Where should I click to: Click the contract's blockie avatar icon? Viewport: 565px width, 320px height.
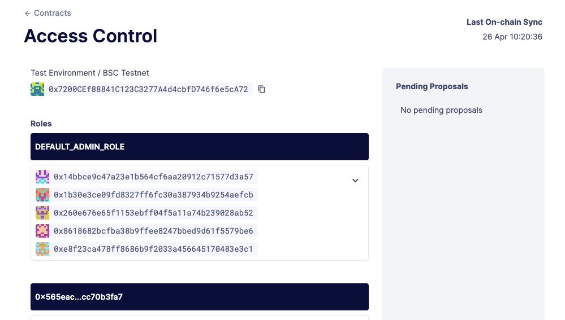point(37,89)
